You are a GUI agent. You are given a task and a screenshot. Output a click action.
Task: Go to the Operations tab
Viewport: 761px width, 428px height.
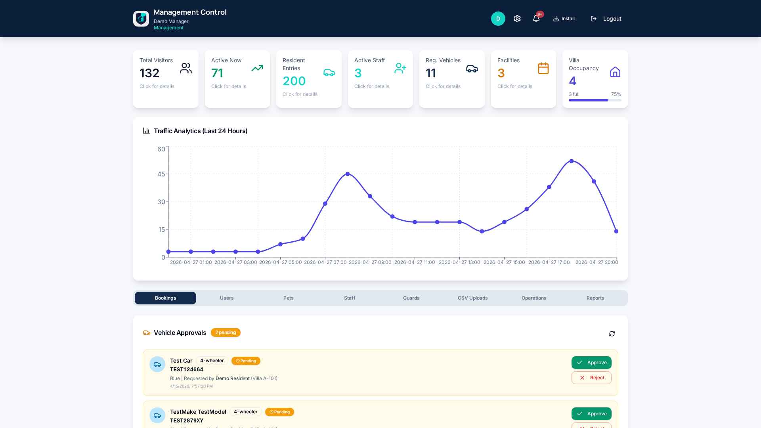pyautogui.click(x=534, y=298)
